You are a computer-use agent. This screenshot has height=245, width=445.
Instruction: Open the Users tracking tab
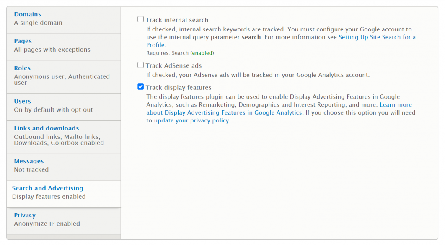point(23,101)
